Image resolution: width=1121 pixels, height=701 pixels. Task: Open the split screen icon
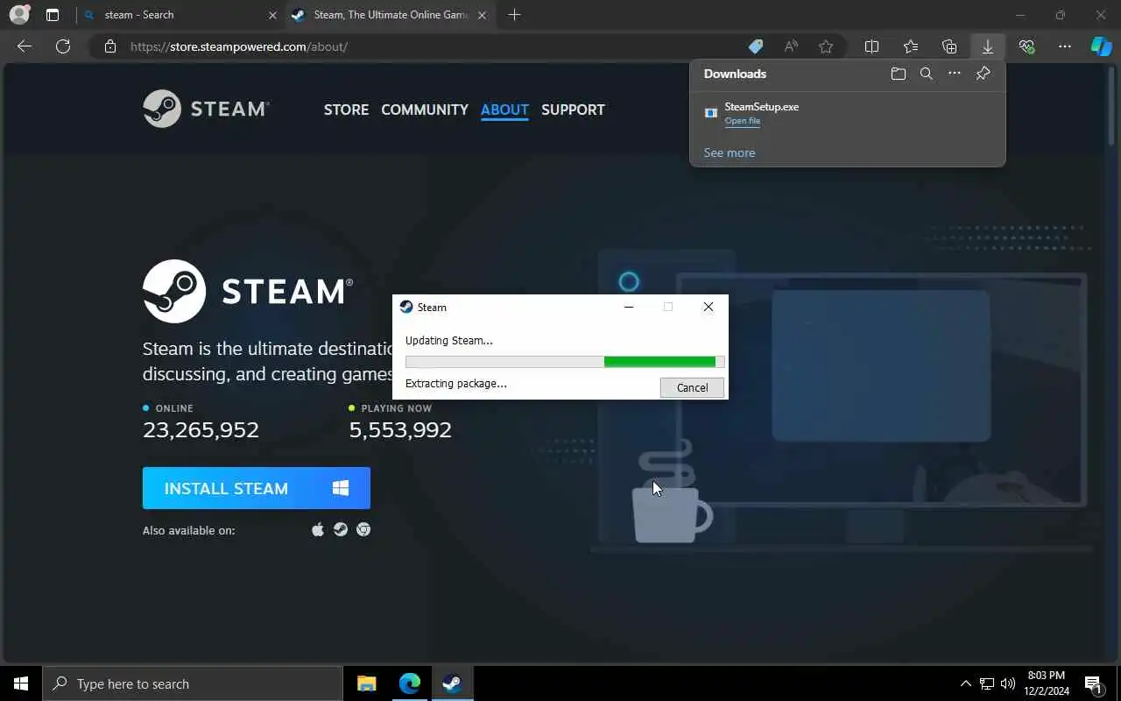pyautogui.click(x=871, y=46)
